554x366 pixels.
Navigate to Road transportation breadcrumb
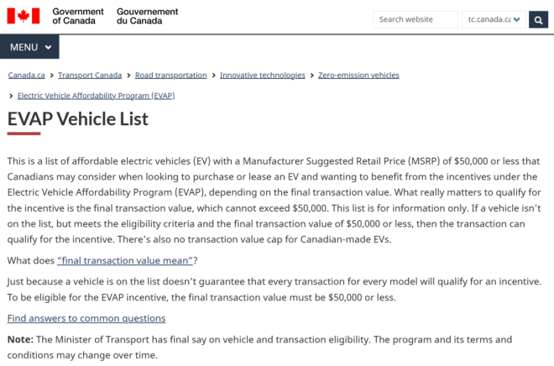coord(170,76)
